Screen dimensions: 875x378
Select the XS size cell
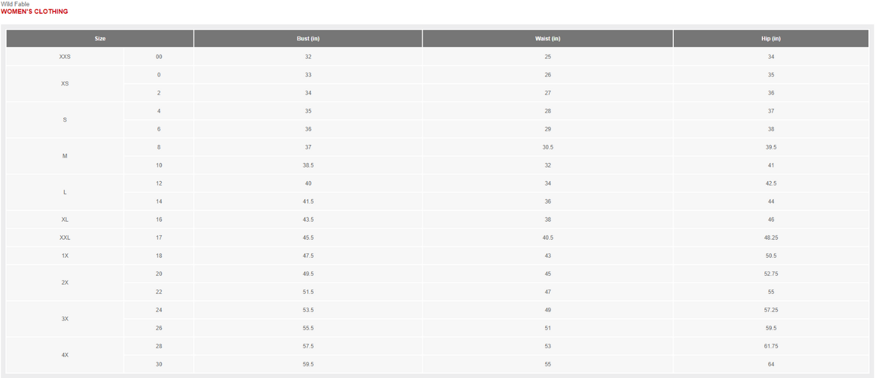(x=65, y=84)
